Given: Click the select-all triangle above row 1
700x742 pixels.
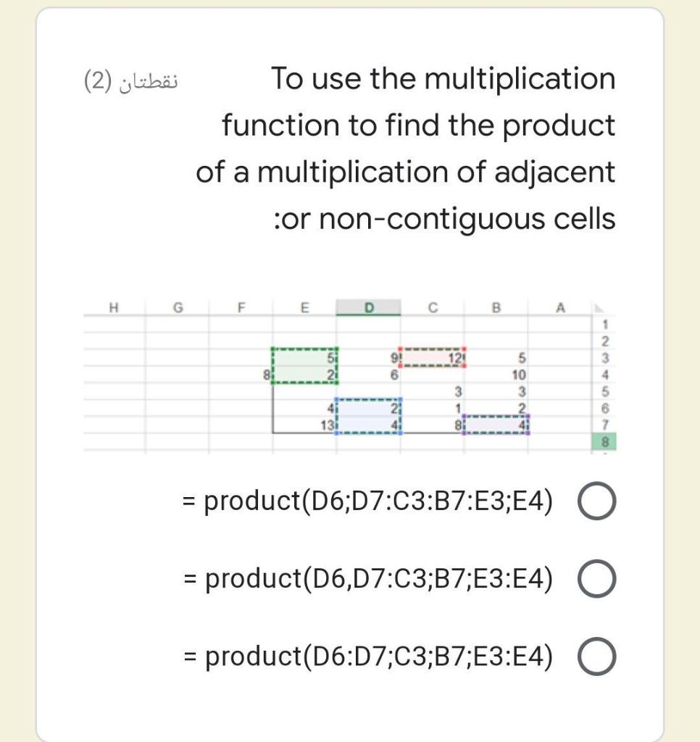Looking at the screenshot, I should 601,307.
